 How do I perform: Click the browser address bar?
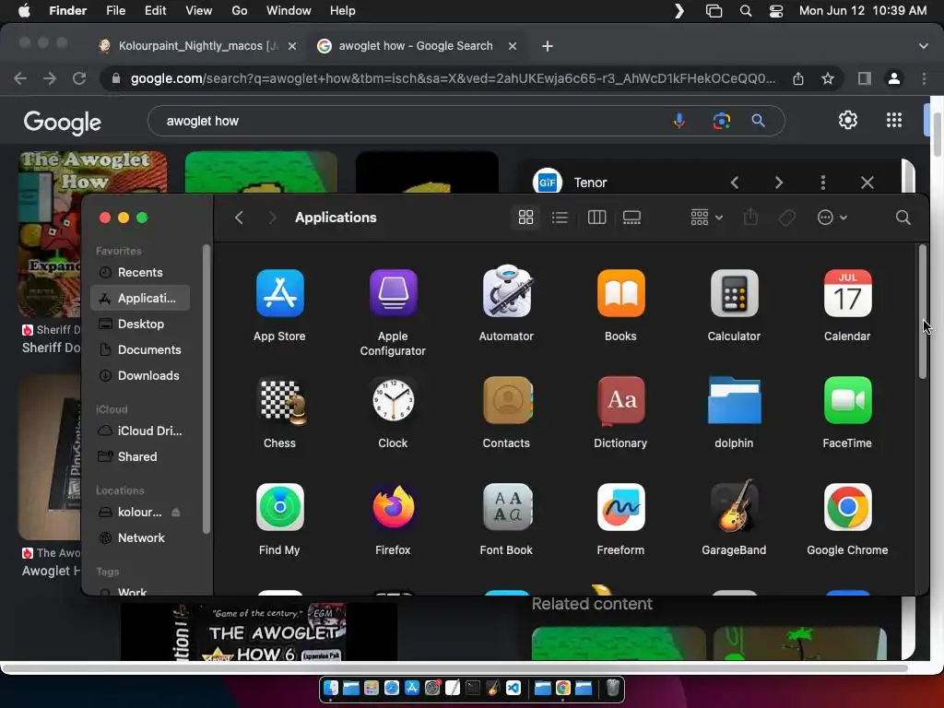point(452,78)
